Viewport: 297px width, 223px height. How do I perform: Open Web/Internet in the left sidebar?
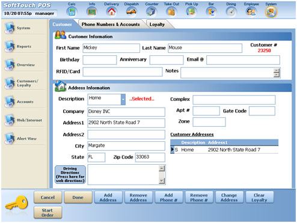[23, 120]
